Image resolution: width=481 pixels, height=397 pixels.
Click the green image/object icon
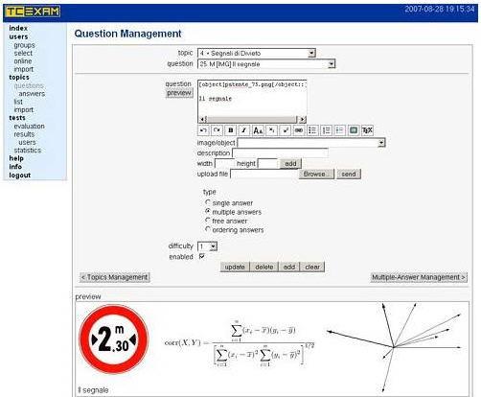354,130
